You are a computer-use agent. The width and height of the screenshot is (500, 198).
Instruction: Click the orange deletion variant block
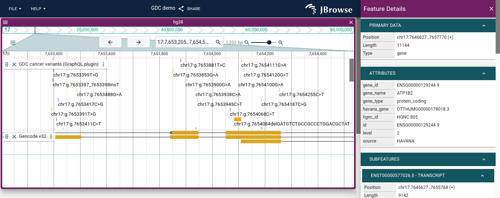point(238,119)
